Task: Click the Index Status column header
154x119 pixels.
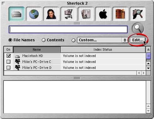Action: tap(103, 49)
